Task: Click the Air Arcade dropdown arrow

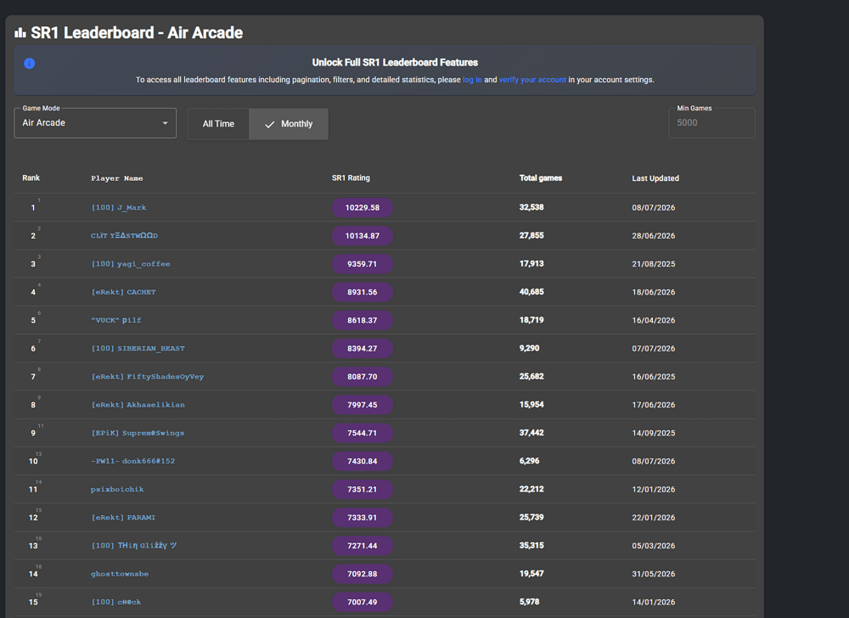Action: point(166,123)
